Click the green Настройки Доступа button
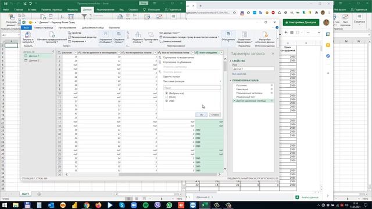This screenshot has width=372, height=209. tap(301, 22)
